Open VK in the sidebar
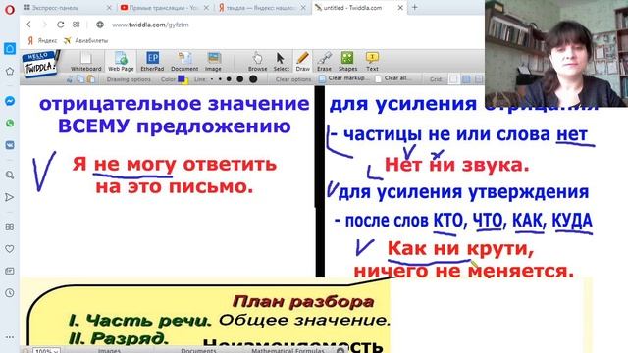628x353 pixels. coord(10,145)
